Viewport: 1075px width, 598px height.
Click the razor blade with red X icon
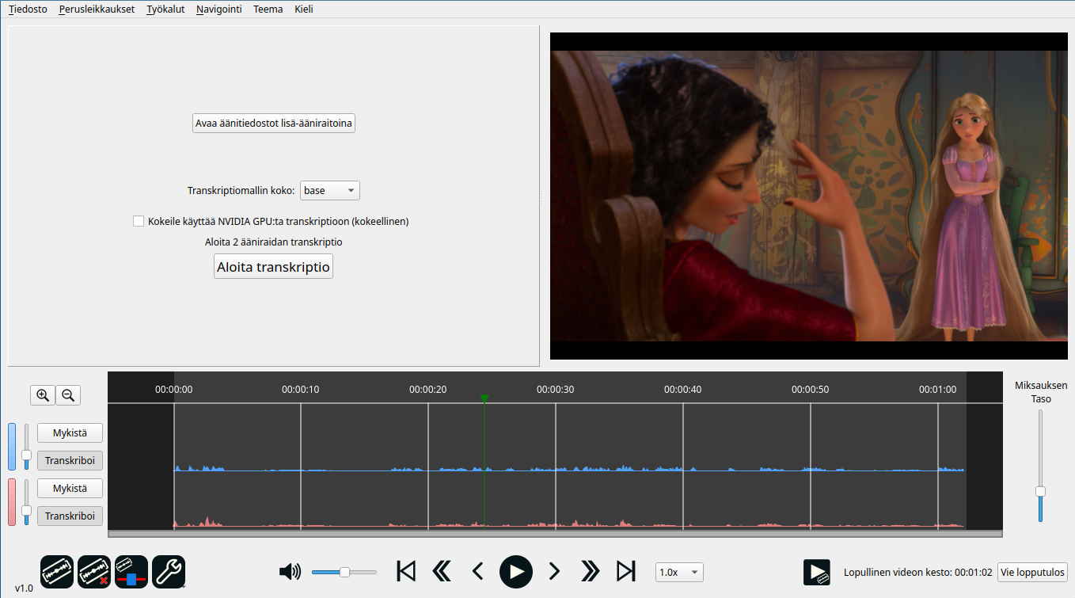pyautogui.click(x=93, y=570)
